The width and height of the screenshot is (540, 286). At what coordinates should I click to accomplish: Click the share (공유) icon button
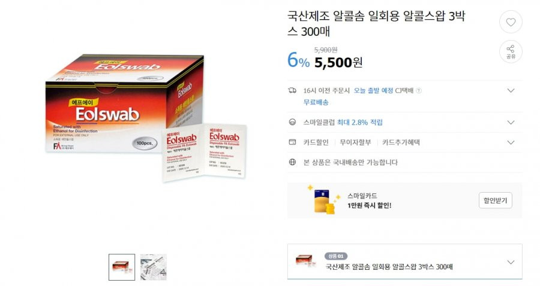[511, 52]
